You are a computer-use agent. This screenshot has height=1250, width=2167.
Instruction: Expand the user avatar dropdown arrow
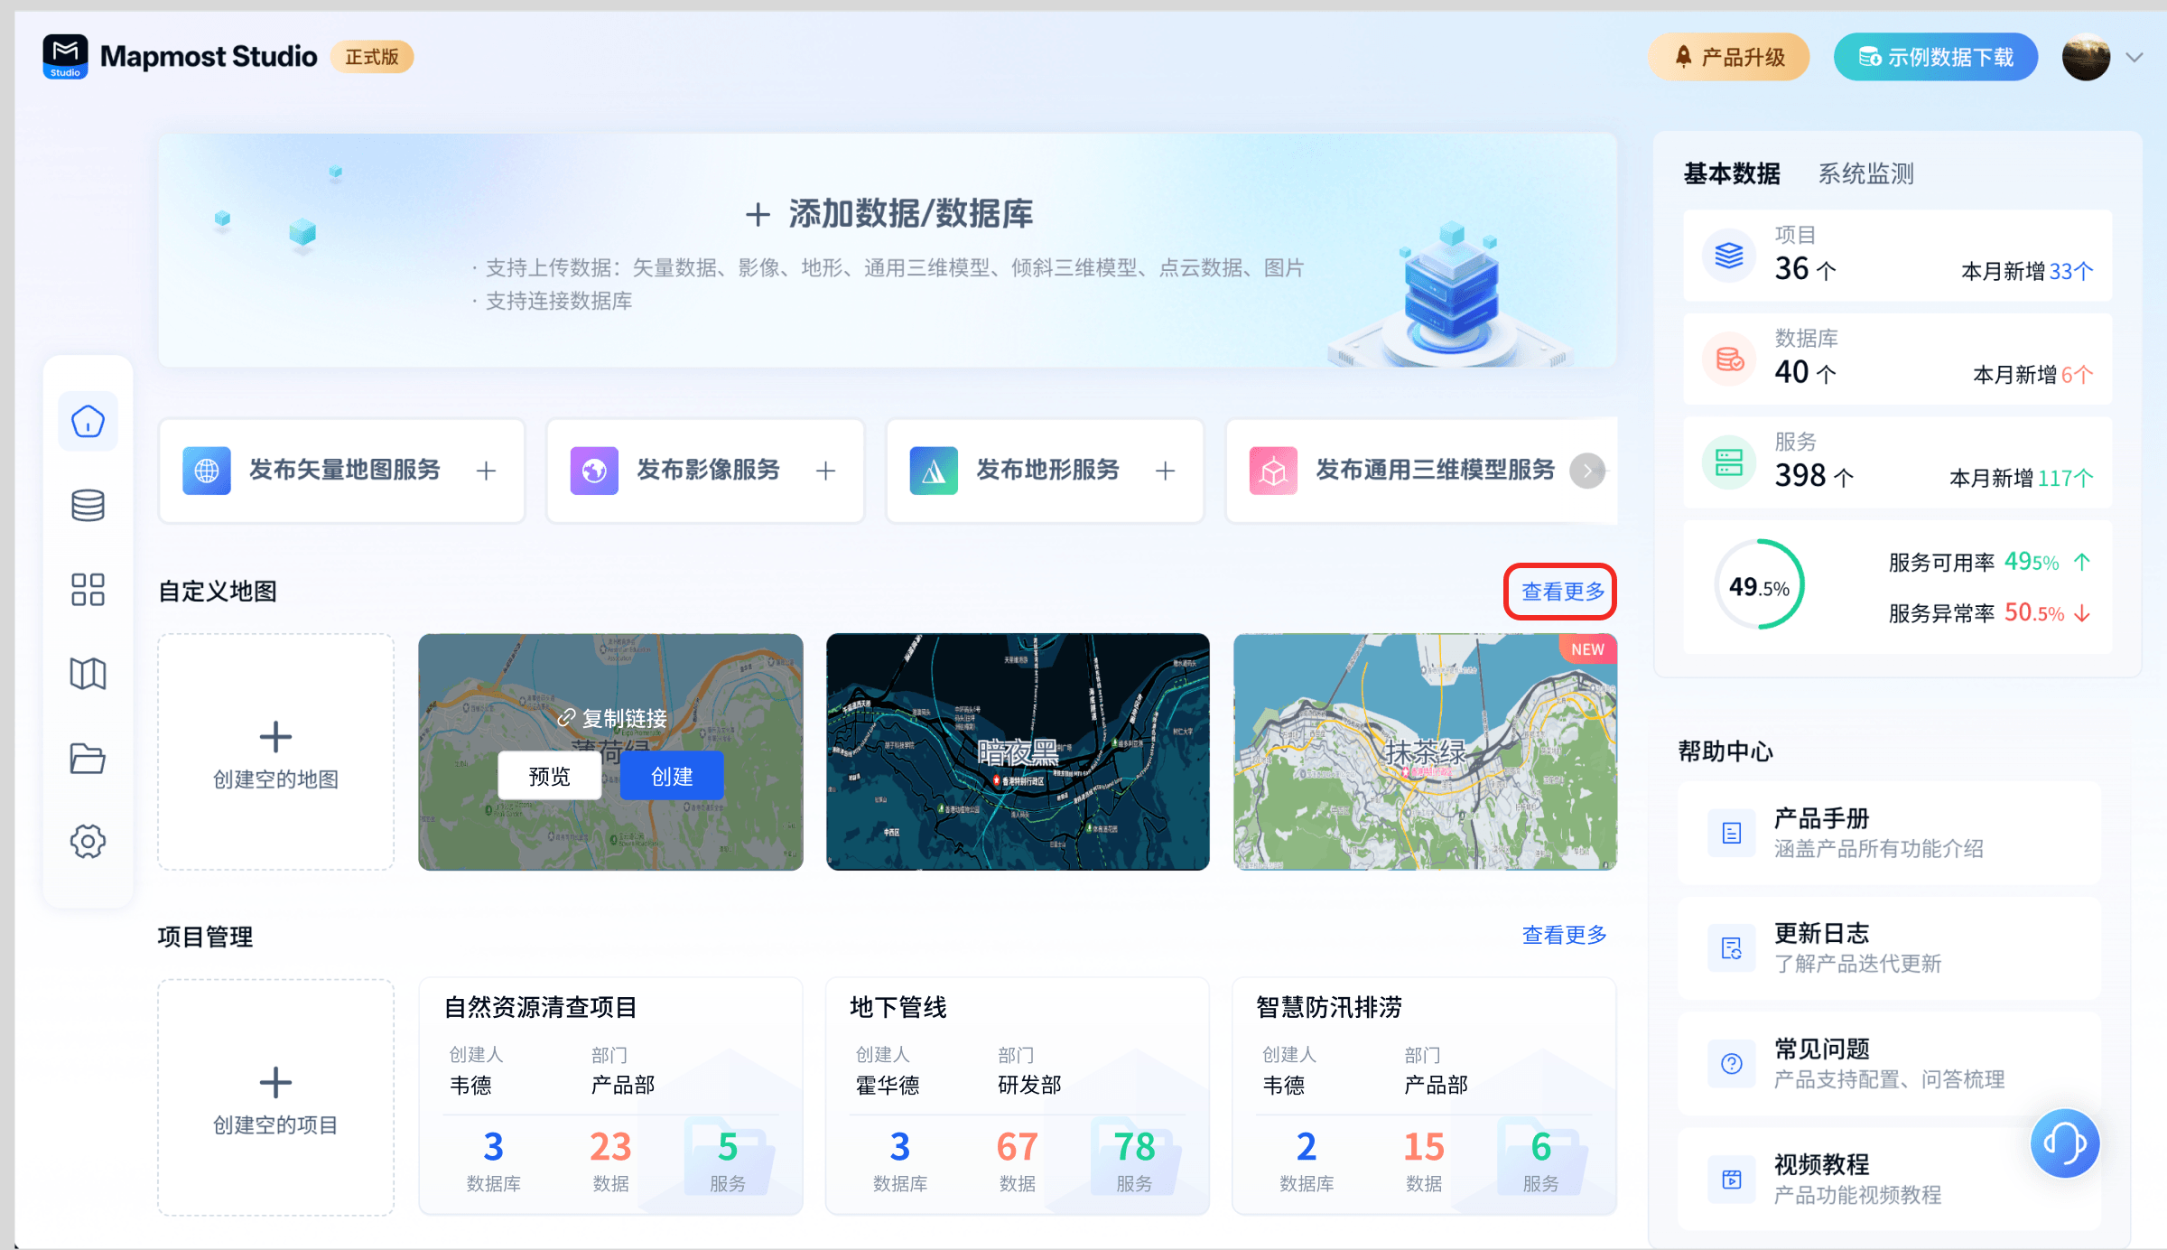click(2134, 58)
